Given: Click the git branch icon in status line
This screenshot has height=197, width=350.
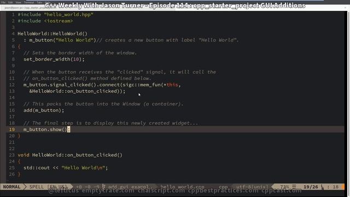Looking at the screenshot, I should 103,187.
